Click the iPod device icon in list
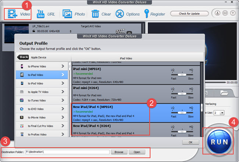 (x=22, y=83)
